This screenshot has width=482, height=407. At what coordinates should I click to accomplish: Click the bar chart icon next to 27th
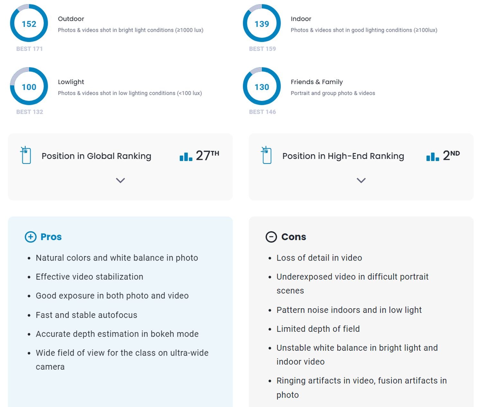[x=186, y=156]
